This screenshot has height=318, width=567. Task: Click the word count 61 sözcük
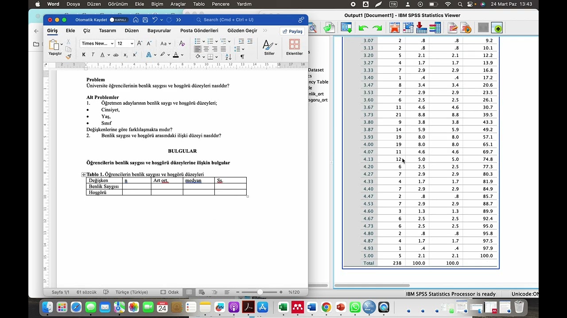(x=86, y=292)
